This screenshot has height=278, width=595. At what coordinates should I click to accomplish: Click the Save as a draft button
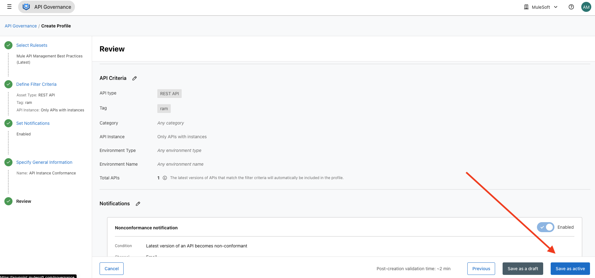[523, 269]
